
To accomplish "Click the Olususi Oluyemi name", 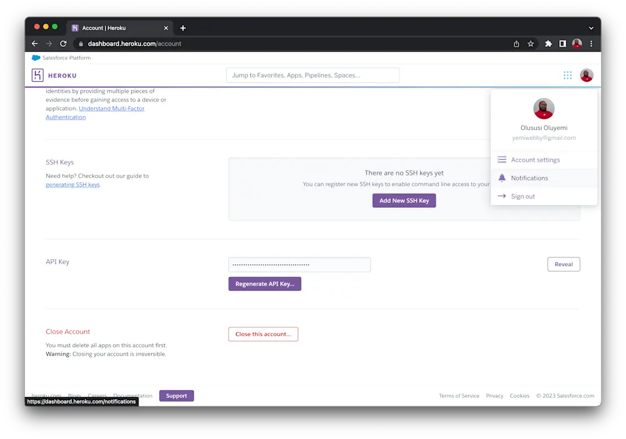I will tap(544, 128).
